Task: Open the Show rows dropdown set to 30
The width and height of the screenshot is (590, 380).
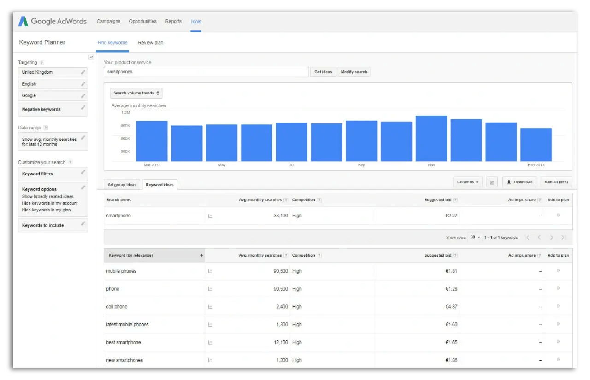Action: (475, 237)
